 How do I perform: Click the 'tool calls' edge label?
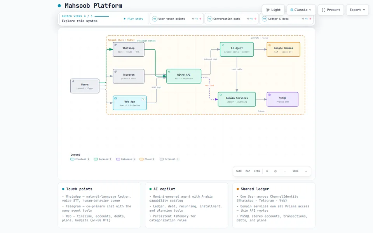click(x=237, y=69)
